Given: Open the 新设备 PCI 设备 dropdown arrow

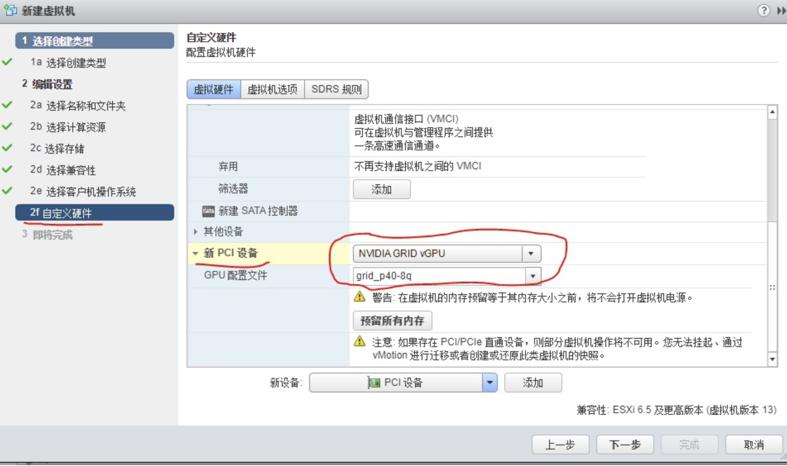Looking at the screenshot, I should coord(489,383).
